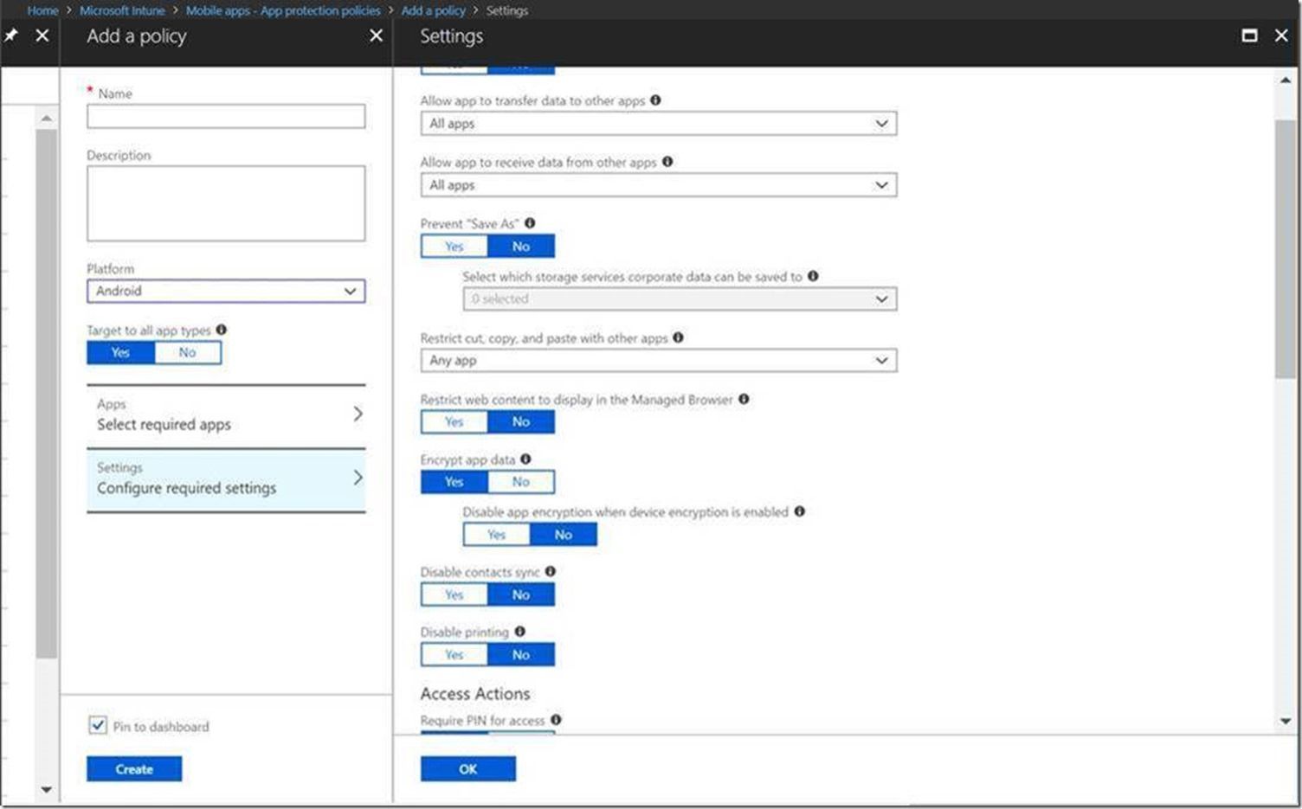Click Microsoft Intune in the breadcrumb trail
The width and height of the screenshot is (1302, 809).
pyautogui.click(x=121, y=10)
